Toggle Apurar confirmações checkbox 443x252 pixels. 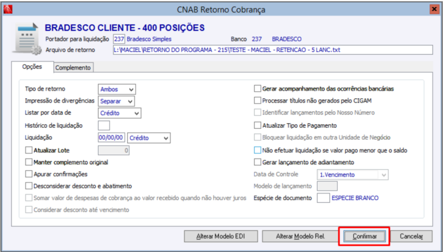pyautogui.click(x=29, y=174)
